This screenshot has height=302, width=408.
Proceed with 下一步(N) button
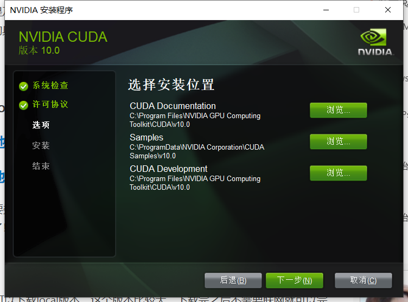295,280
